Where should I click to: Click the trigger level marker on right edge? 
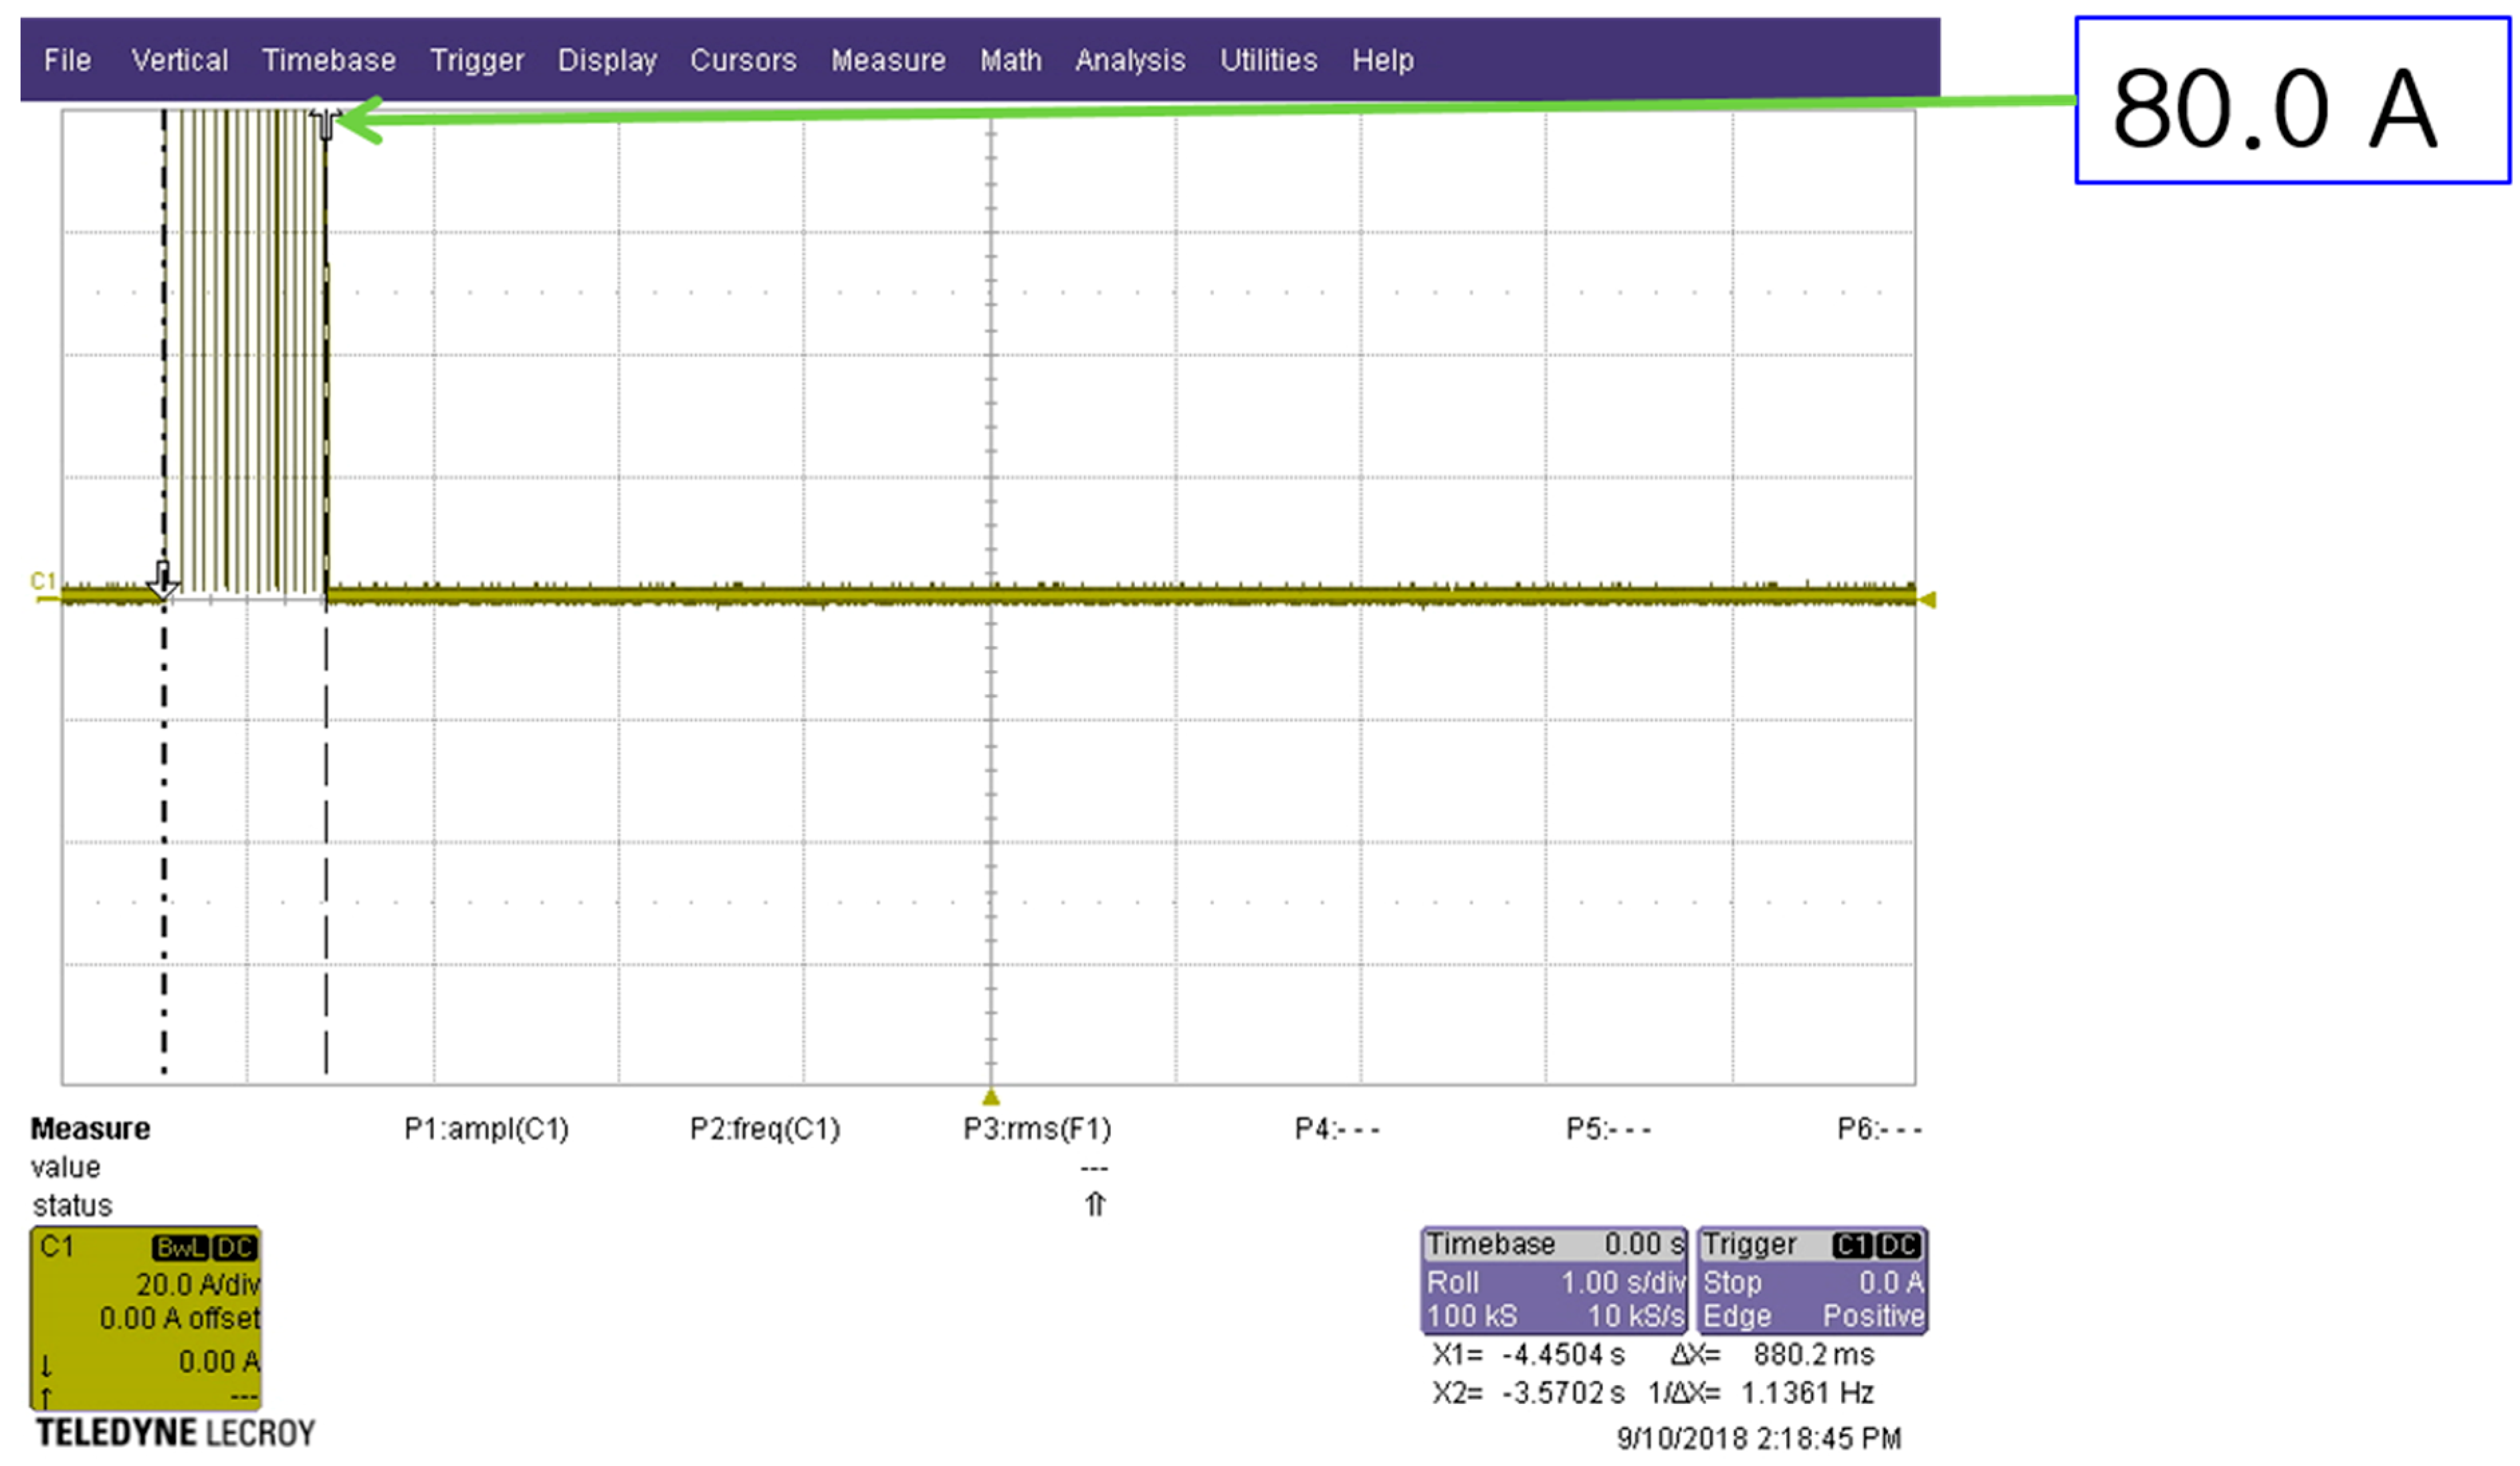[1928, 600]
